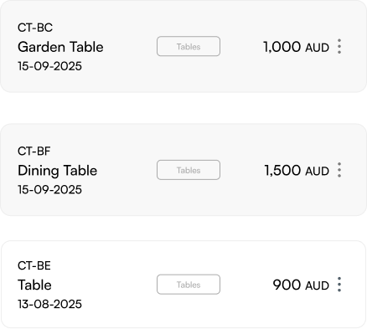Image resolution: width=367 pixels, height=329 pixels.
Task: Click the 1,000 AUD price
Action: (x=296, y=47)
